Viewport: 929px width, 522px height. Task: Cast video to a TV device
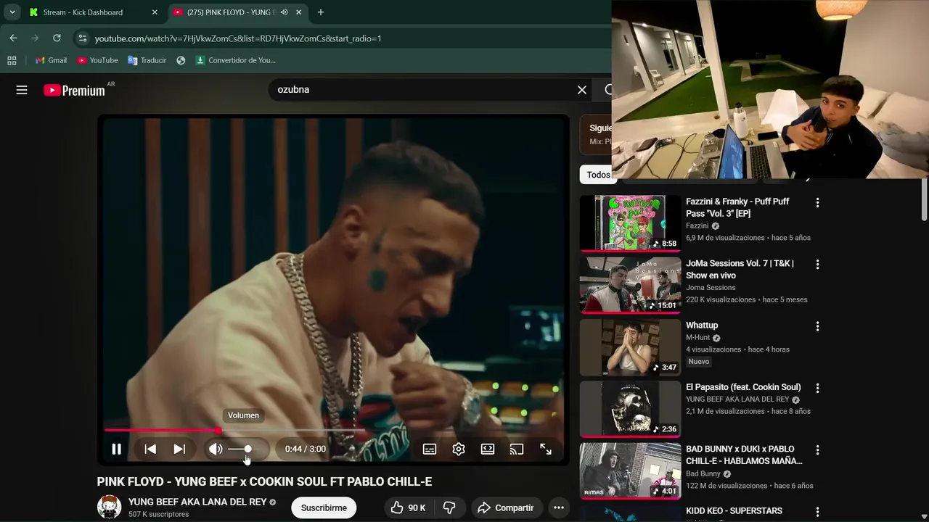pos(517,449)
